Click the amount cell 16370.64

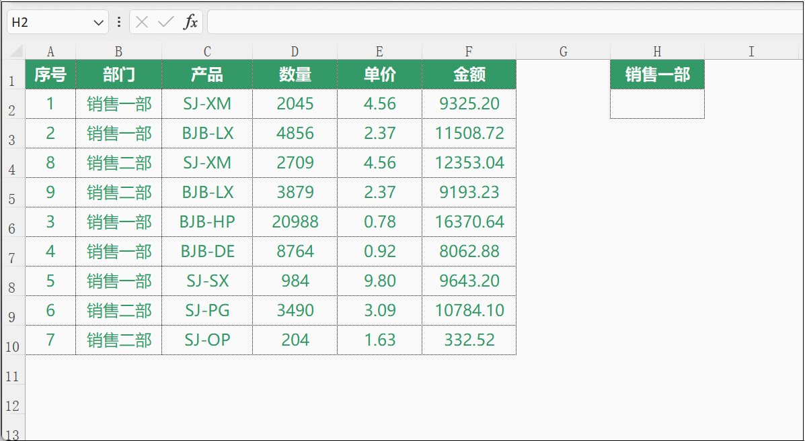coord(469,222)
